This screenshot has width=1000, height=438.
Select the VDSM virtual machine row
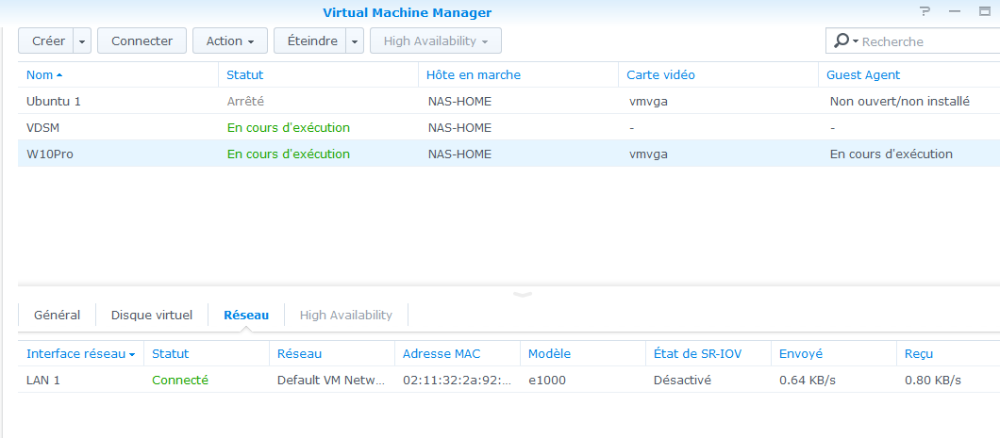coord(508,127)
